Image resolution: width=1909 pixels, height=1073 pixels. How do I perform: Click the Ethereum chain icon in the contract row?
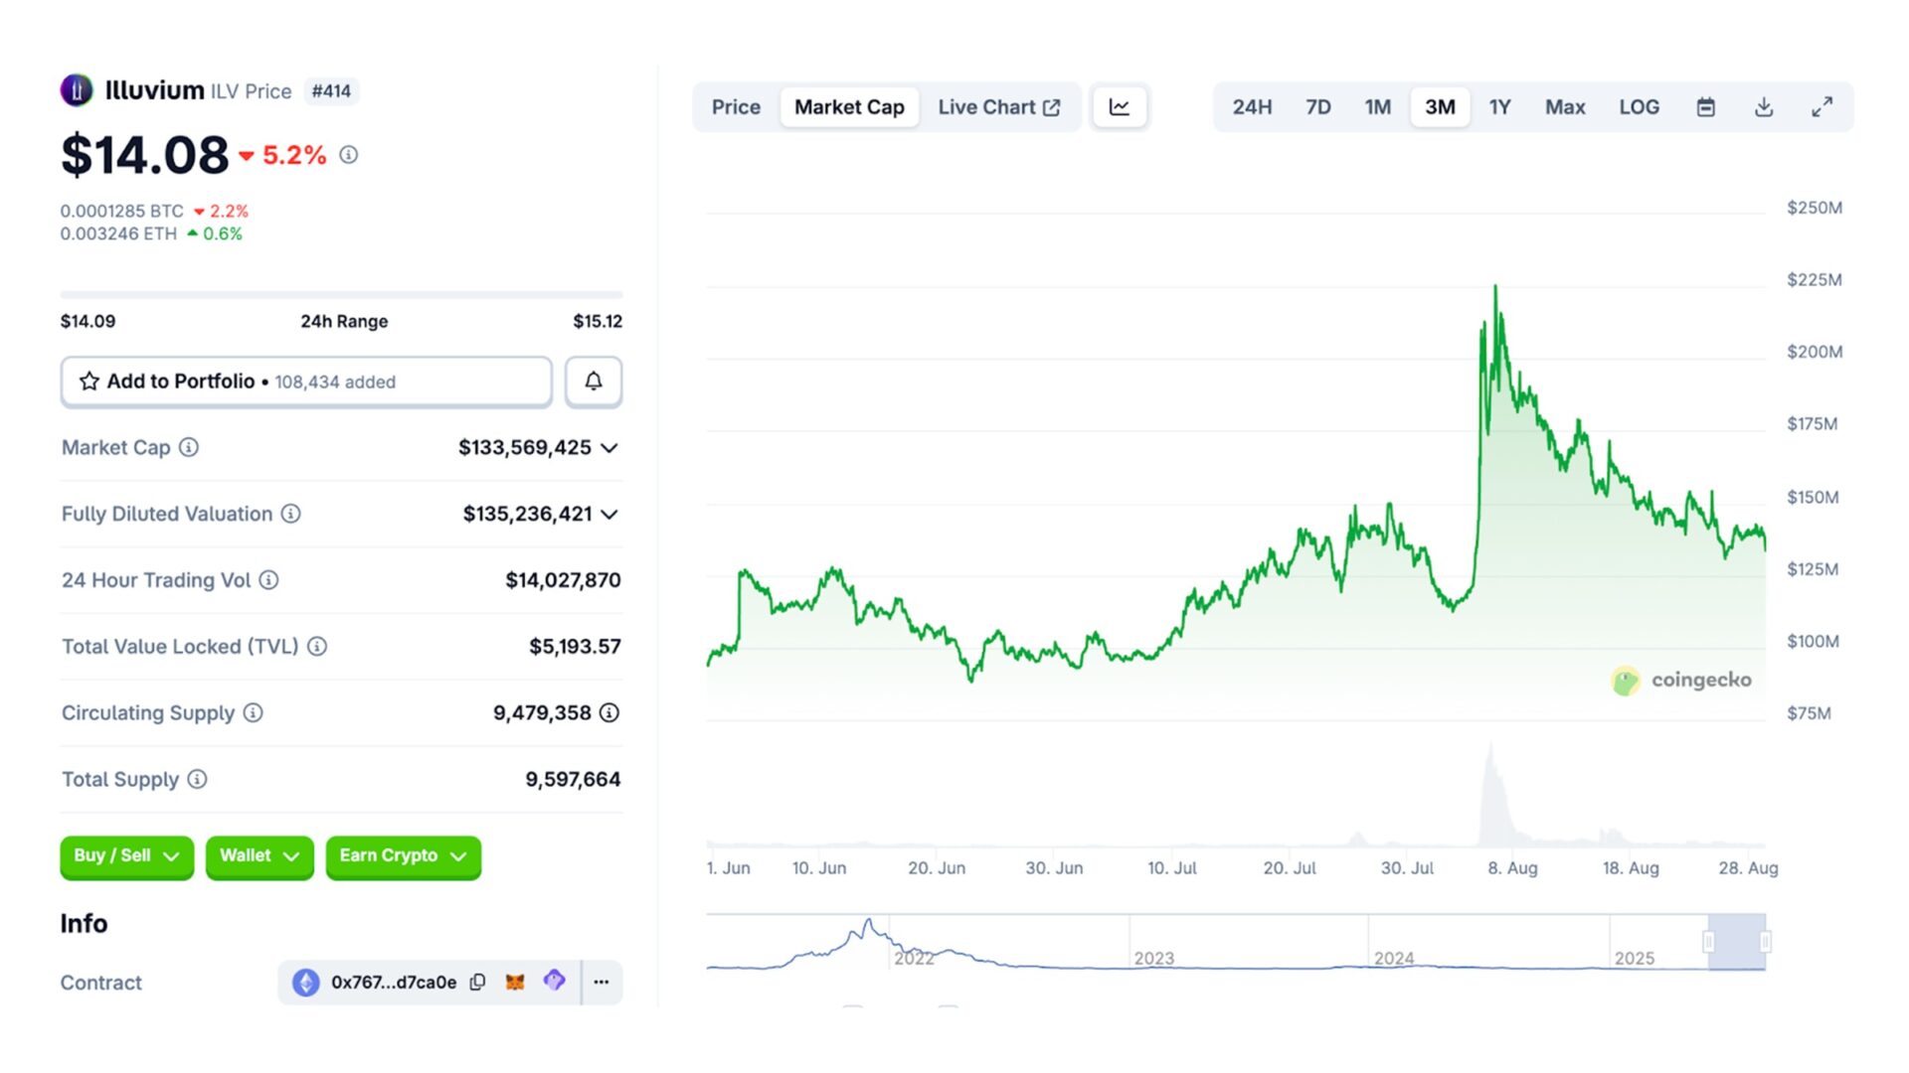pos(306,983)
